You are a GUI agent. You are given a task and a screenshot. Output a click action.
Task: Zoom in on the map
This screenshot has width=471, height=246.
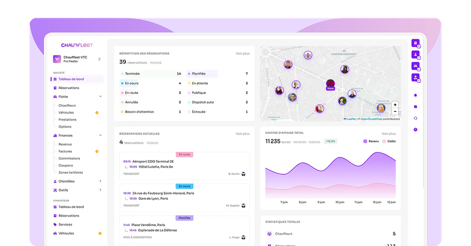pos(395,105)
